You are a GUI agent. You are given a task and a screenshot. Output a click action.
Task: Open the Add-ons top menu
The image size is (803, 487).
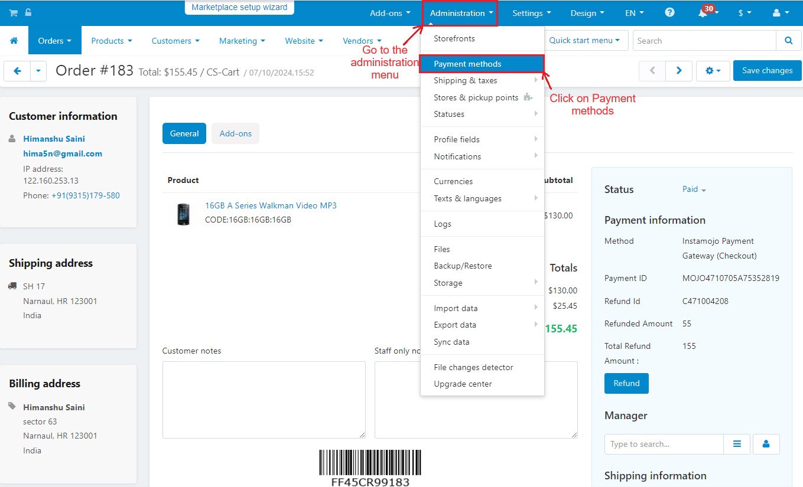[390, 13]
